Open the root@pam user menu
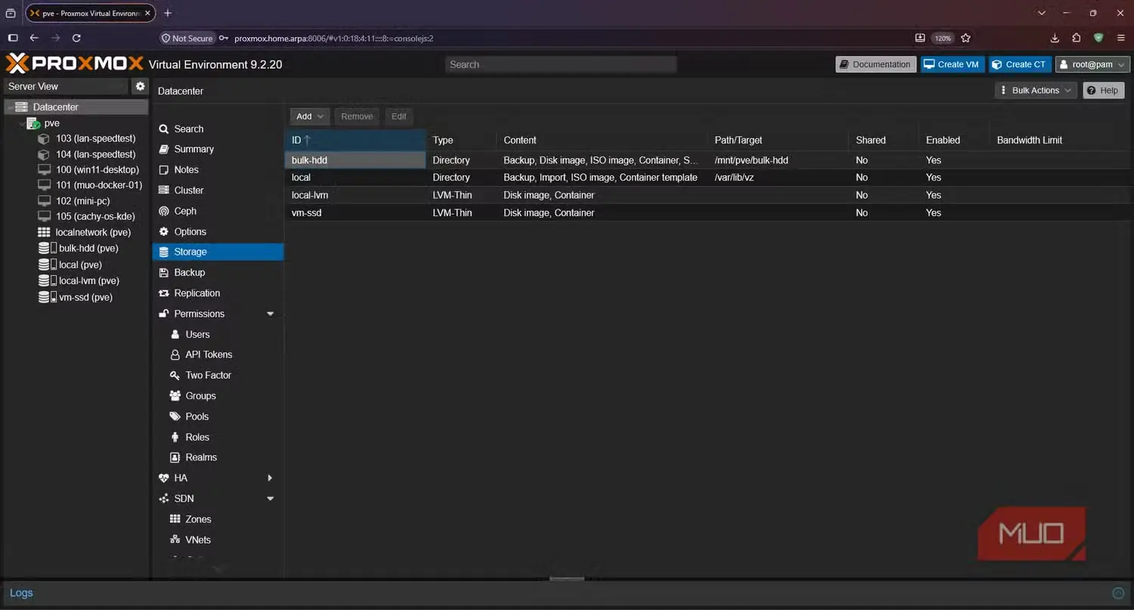Screen dimensions: 1134x610 (x=1093, y=64)
